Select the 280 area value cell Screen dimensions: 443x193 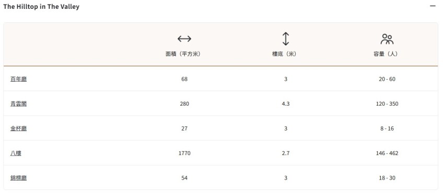(x=184, y=104)
